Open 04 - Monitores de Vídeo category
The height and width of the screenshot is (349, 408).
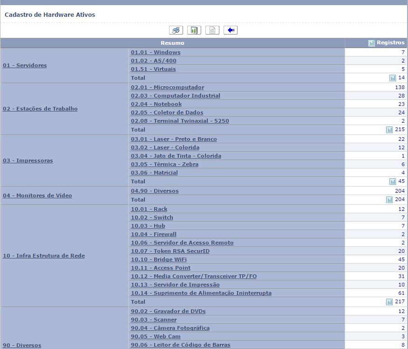(x=37, y=195)
